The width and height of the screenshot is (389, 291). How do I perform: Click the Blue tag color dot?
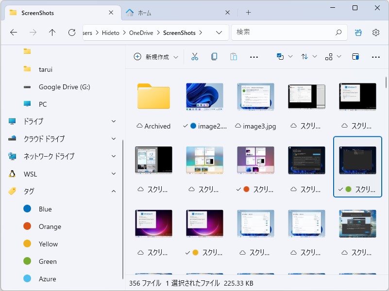28,209
